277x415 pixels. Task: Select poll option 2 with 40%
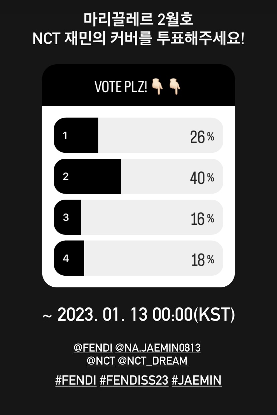[138, 176]
